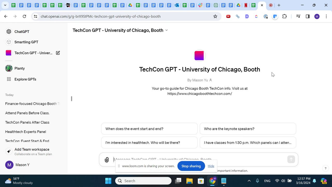Open the Extensions puzzle menu

[x=285, y=16]
